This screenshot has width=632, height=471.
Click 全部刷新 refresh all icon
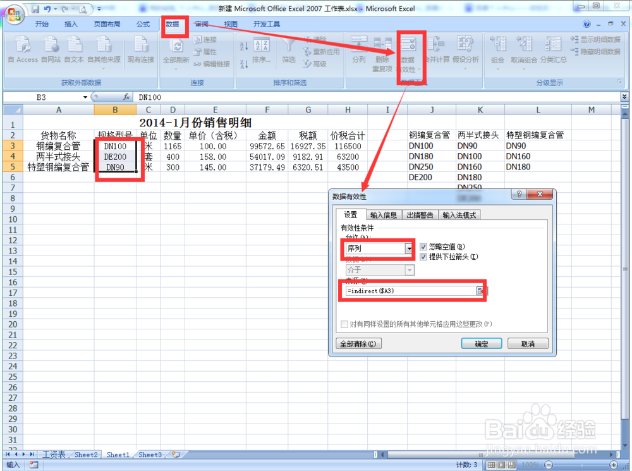176,52
